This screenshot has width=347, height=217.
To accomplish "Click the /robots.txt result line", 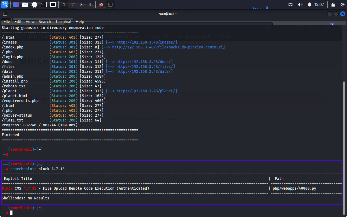I will click(x=52, y=86).
